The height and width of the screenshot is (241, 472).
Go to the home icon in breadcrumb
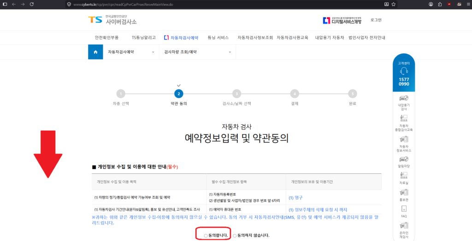coord(95,52)
